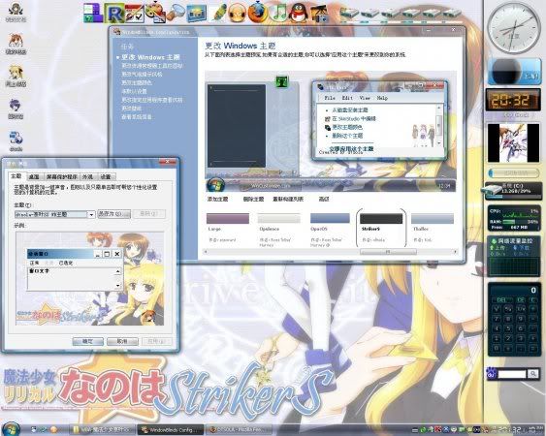The image size is (546, 436).
Task: Click 删除这个主题 link in preview window
Action: tap(347, 136)
